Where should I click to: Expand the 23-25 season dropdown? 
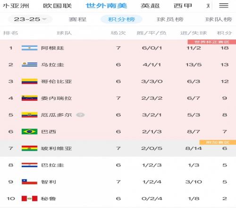click(x=30, y=19)
